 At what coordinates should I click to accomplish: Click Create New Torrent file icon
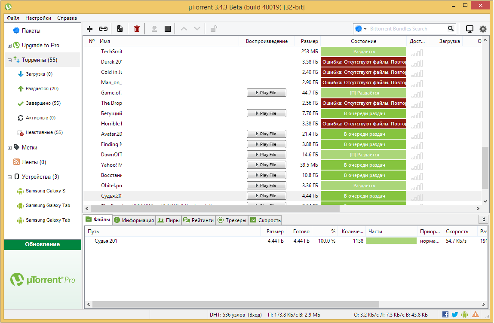[120, 29]
